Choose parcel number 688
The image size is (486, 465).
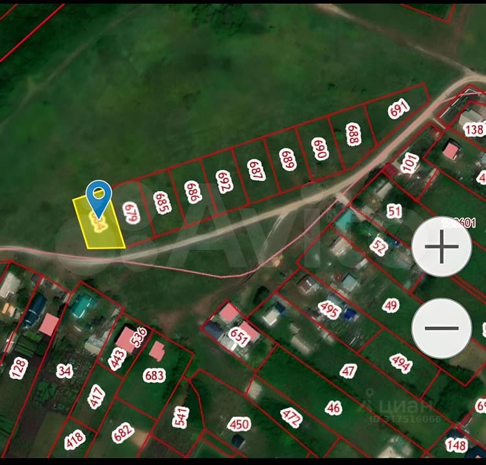[353, 134]
